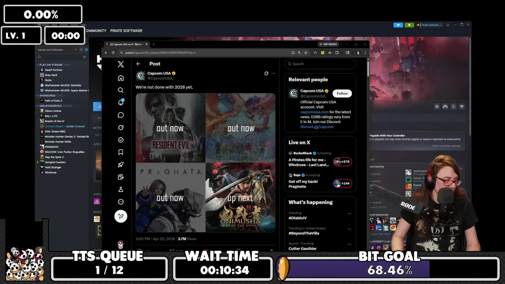Open more options for #BeyondTheVilla trend
Image resolution: width=505 pixels, height=284 pixels.
349,229
